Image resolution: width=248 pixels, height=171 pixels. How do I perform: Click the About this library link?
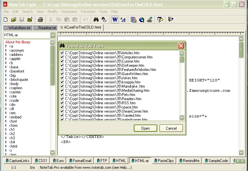(x=18, y=42)
